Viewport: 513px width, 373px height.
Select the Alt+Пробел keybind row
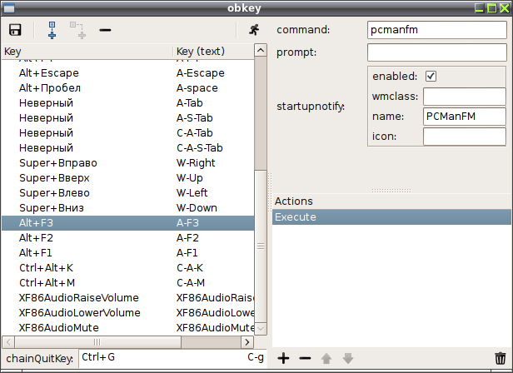pos(128,88)
